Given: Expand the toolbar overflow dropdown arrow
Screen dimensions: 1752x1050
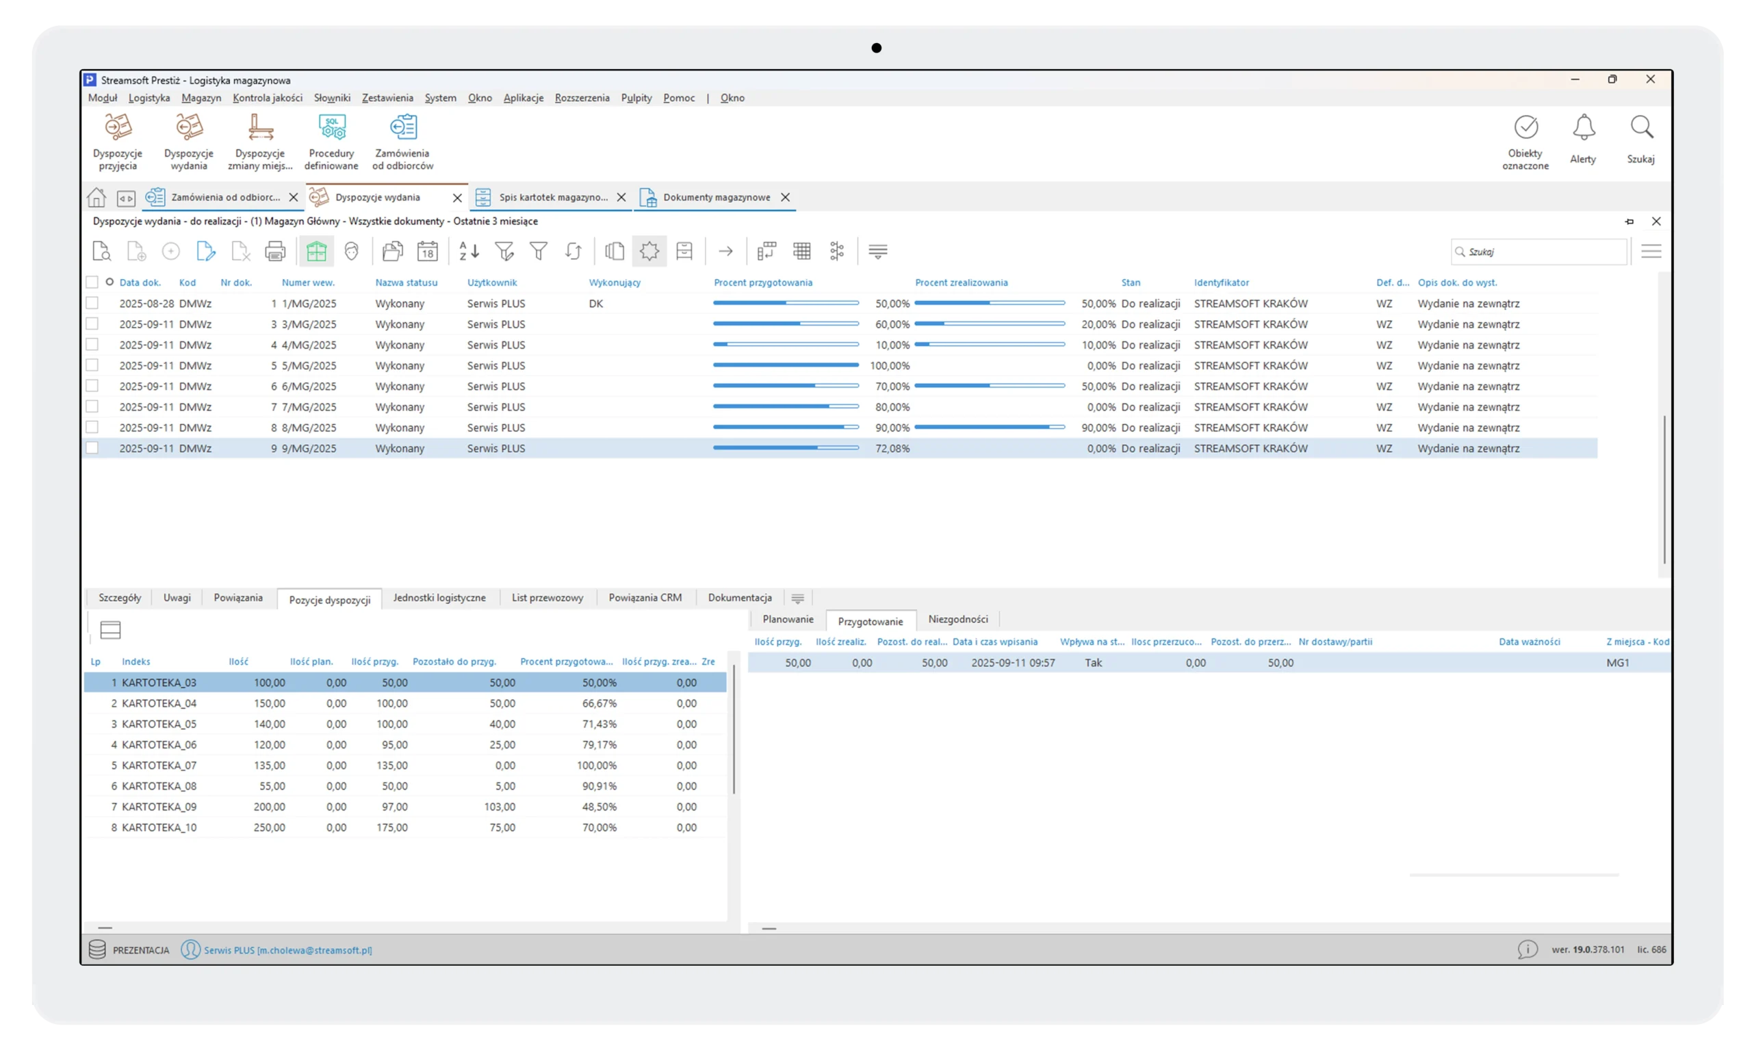Looking at the screenshot, I should (x=878, y=251).
